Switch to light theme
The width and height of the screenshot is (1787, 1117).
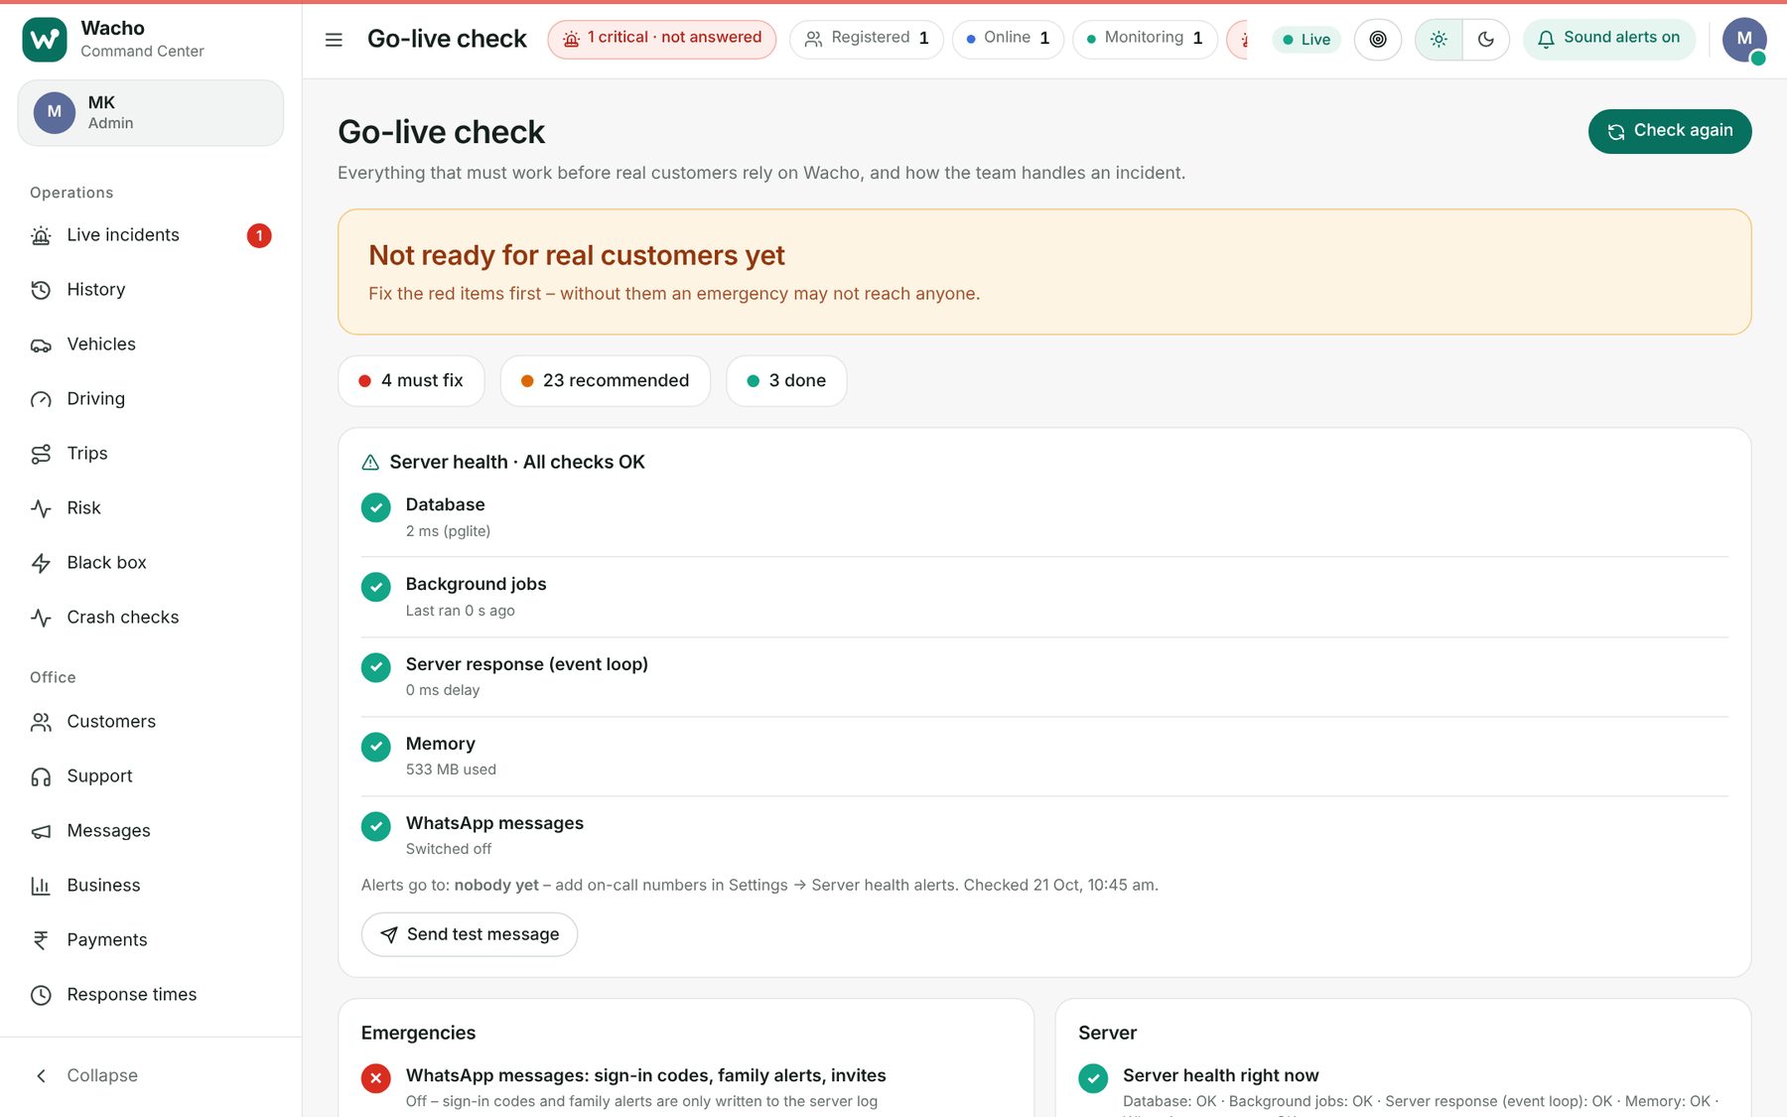click(1439, 40)
